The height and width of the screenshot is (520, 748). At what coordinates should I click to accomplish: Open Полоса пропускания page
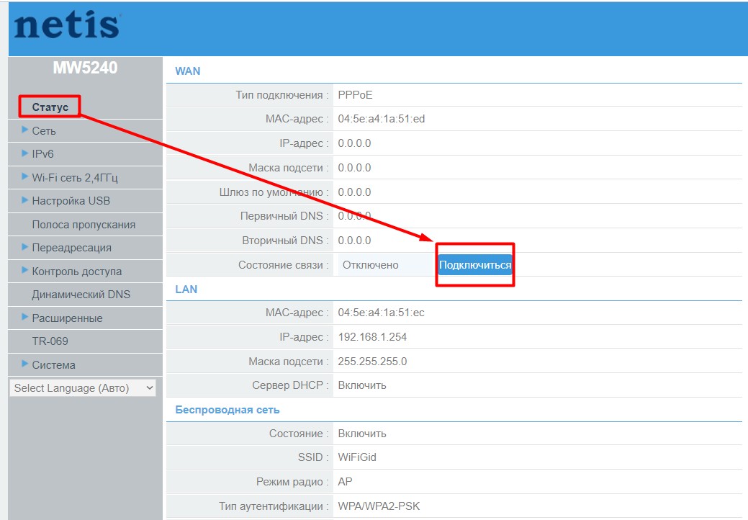pyautogui.click(x=84, y=224)
